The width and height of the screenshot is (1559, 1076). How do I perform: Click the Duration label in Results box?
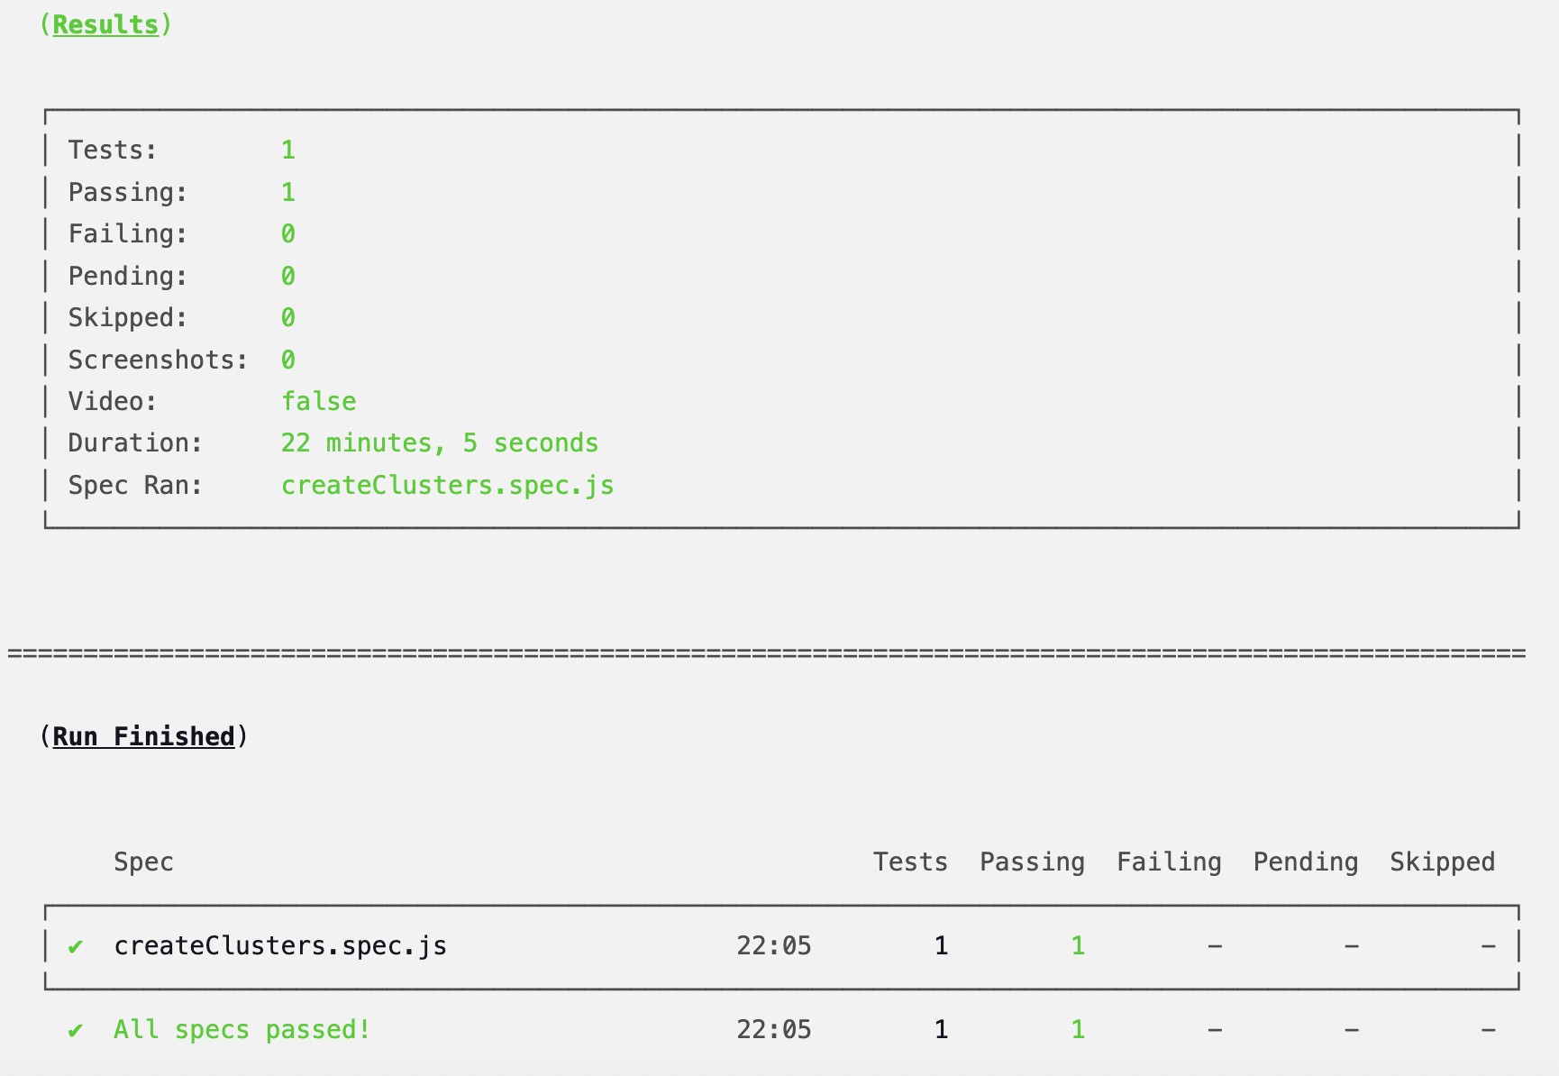tap(135, 443)
